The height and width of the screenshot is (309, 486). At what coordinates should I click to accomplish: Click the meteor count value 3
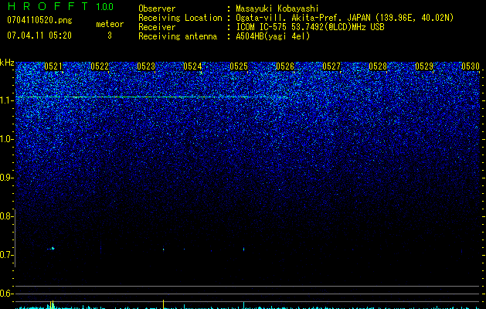click(x=110, y=36)
